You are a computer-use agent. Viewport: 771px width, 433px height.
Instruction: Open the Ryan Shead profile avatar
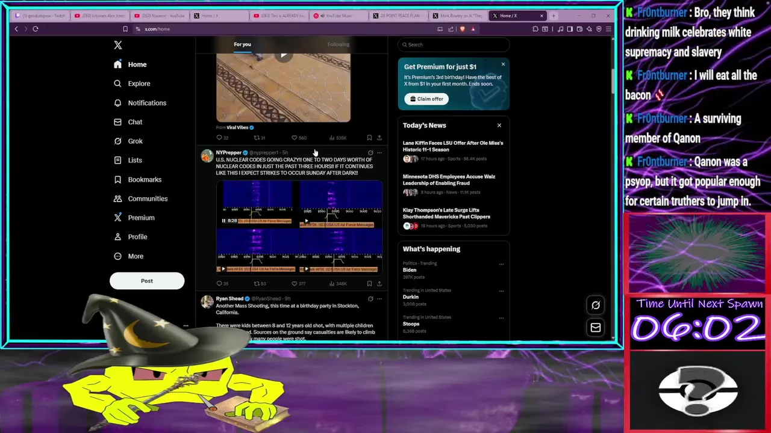(x=207, y=302)
